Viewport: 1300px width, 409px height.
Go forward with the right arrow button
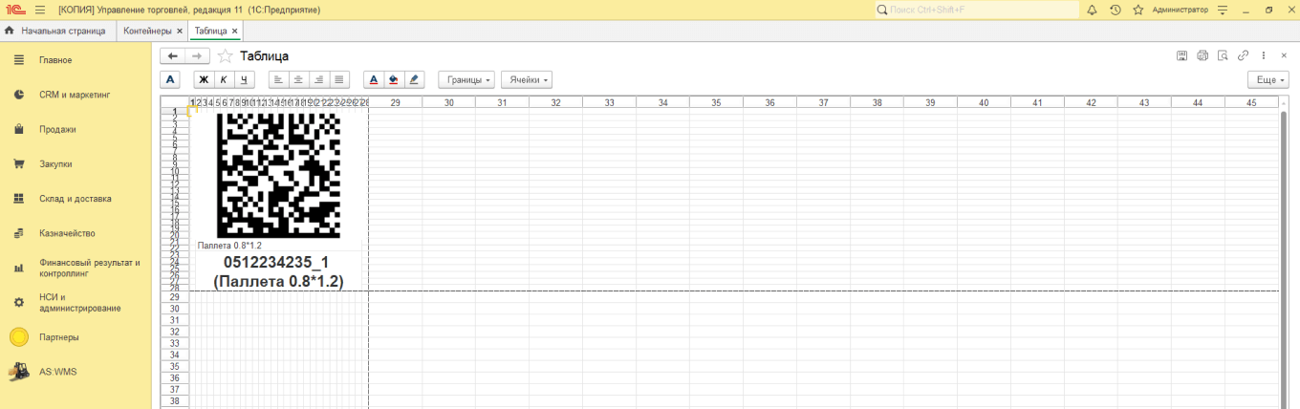tap(198, 56)
